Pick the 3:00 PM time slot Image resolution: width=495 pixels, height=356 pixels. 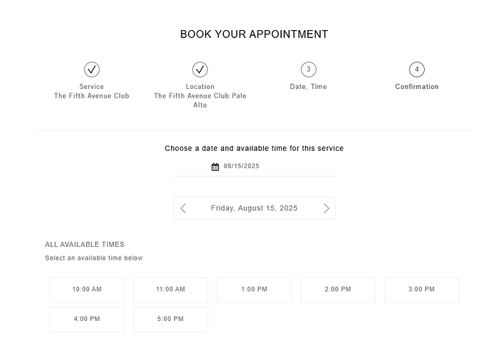421,290
